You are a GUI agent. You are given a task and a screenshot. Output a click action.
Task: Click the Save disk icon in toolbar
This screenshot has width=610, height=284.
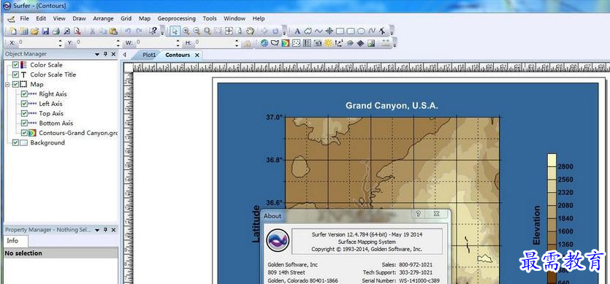click(45, 31)
